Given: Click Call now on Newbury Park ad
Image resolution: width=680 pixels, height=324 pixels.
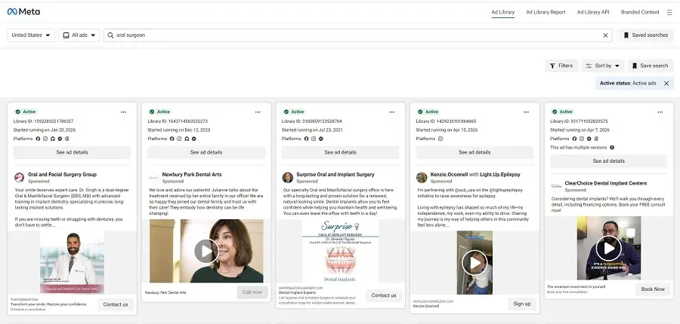Looking at the screenshot, I should pos(252,292).
